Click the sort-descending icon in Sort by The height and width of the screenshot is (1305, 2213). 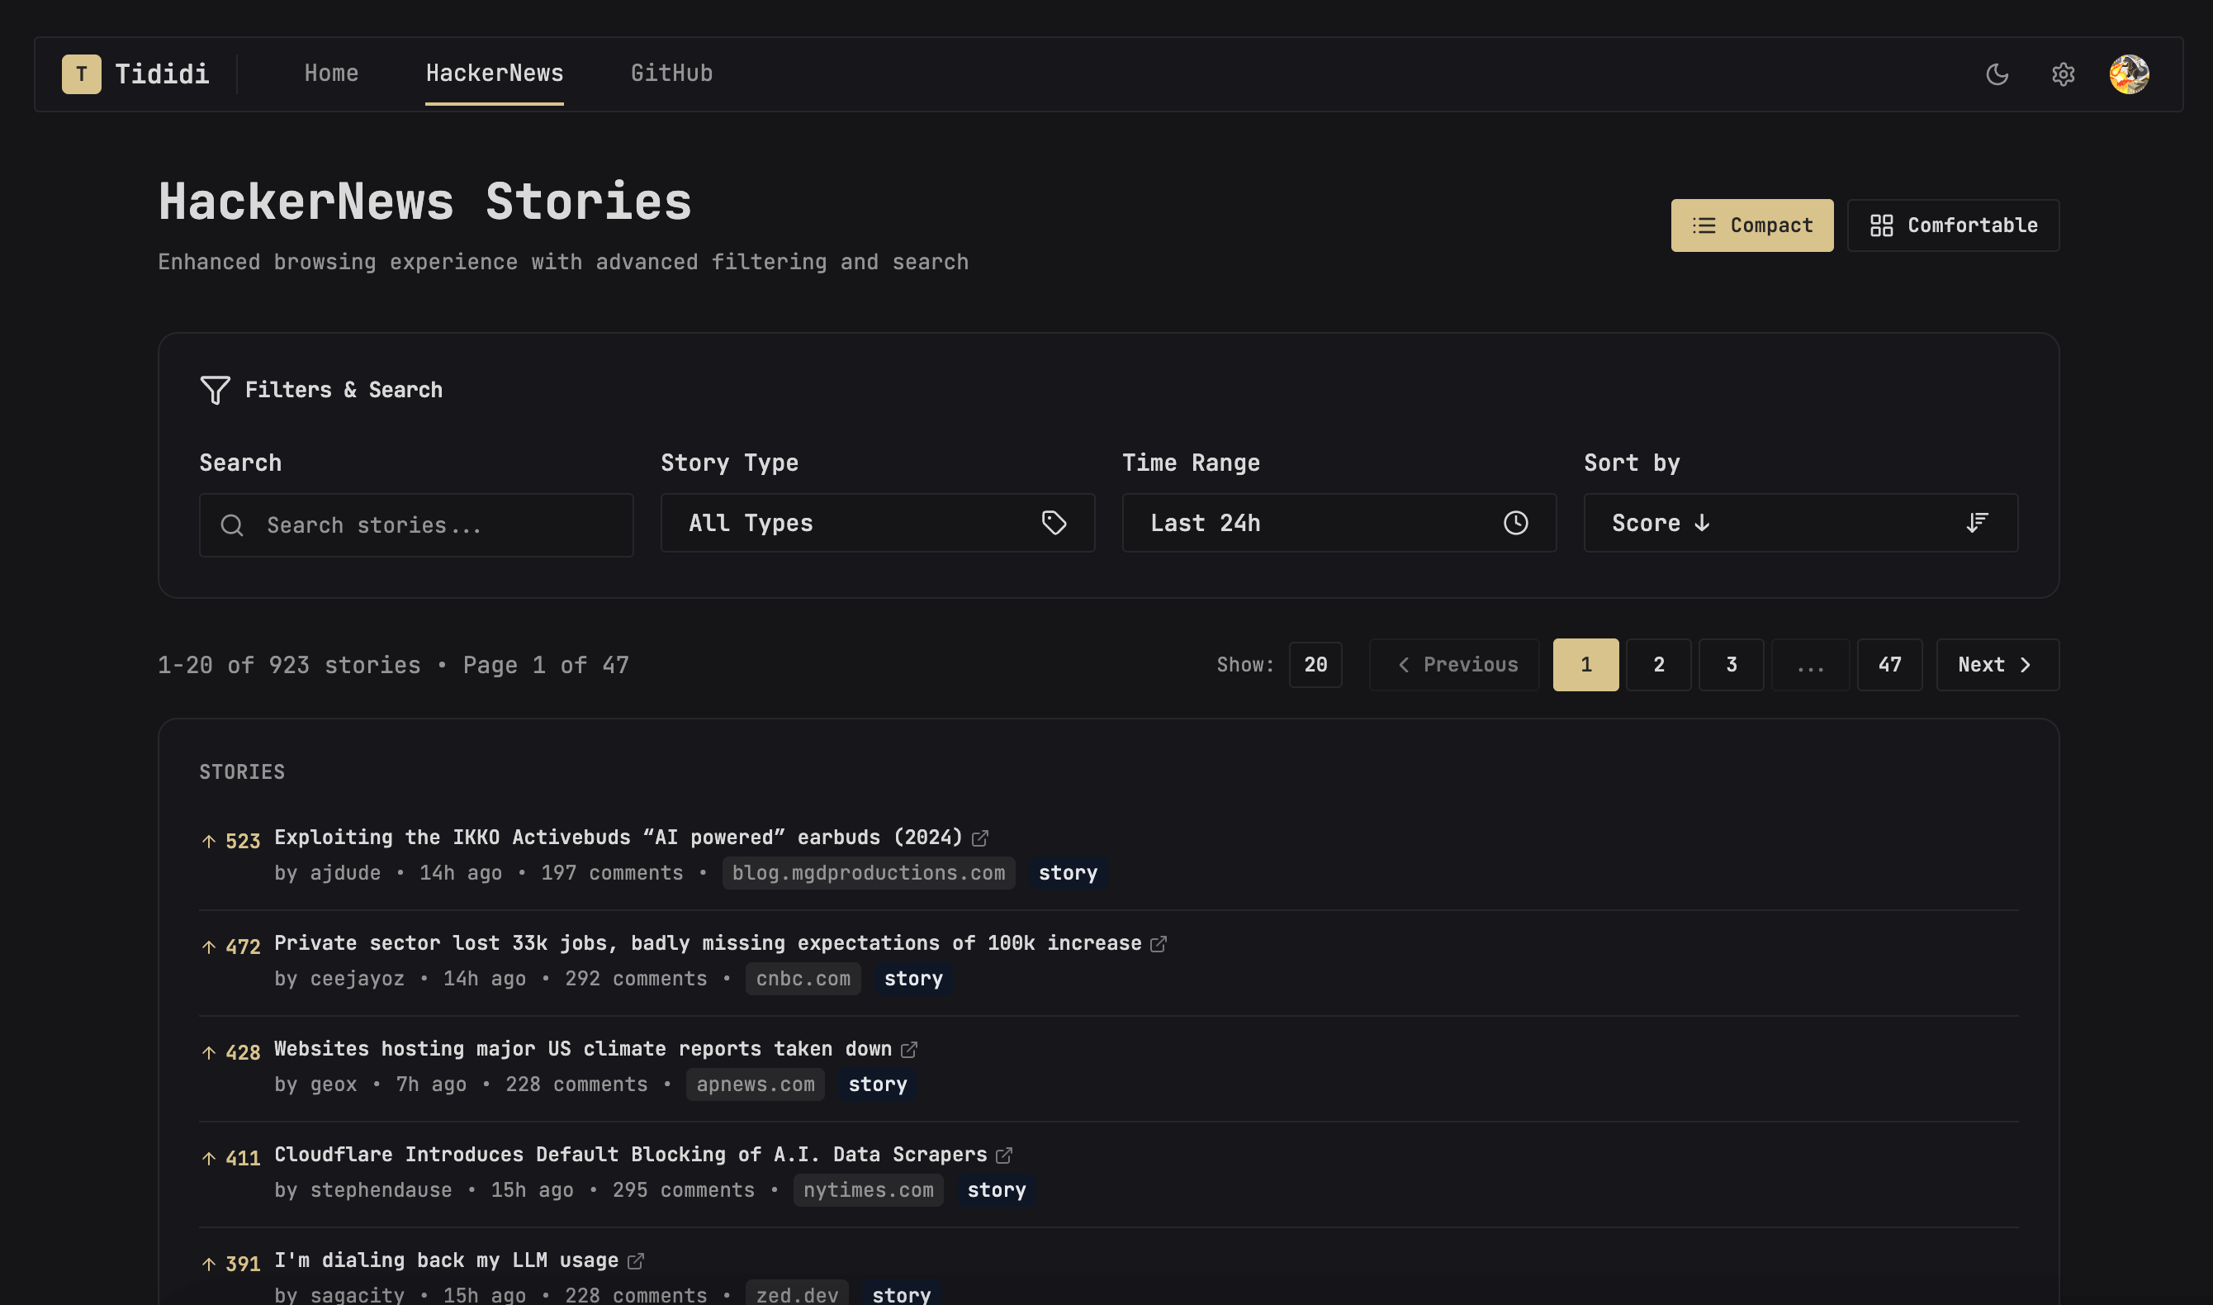[1977, 522]
